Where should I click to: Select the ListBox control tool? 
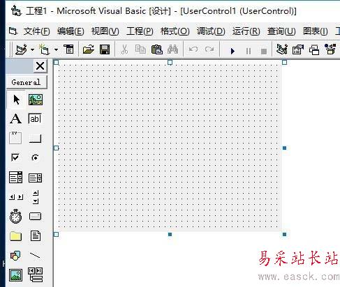click(x=35, y=178)
